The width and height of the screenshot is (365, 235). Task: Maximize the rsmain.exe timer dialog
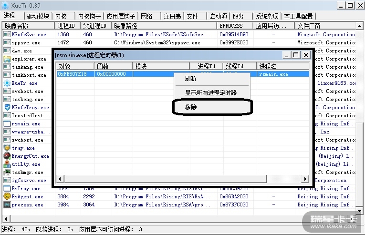click(296, 55)
